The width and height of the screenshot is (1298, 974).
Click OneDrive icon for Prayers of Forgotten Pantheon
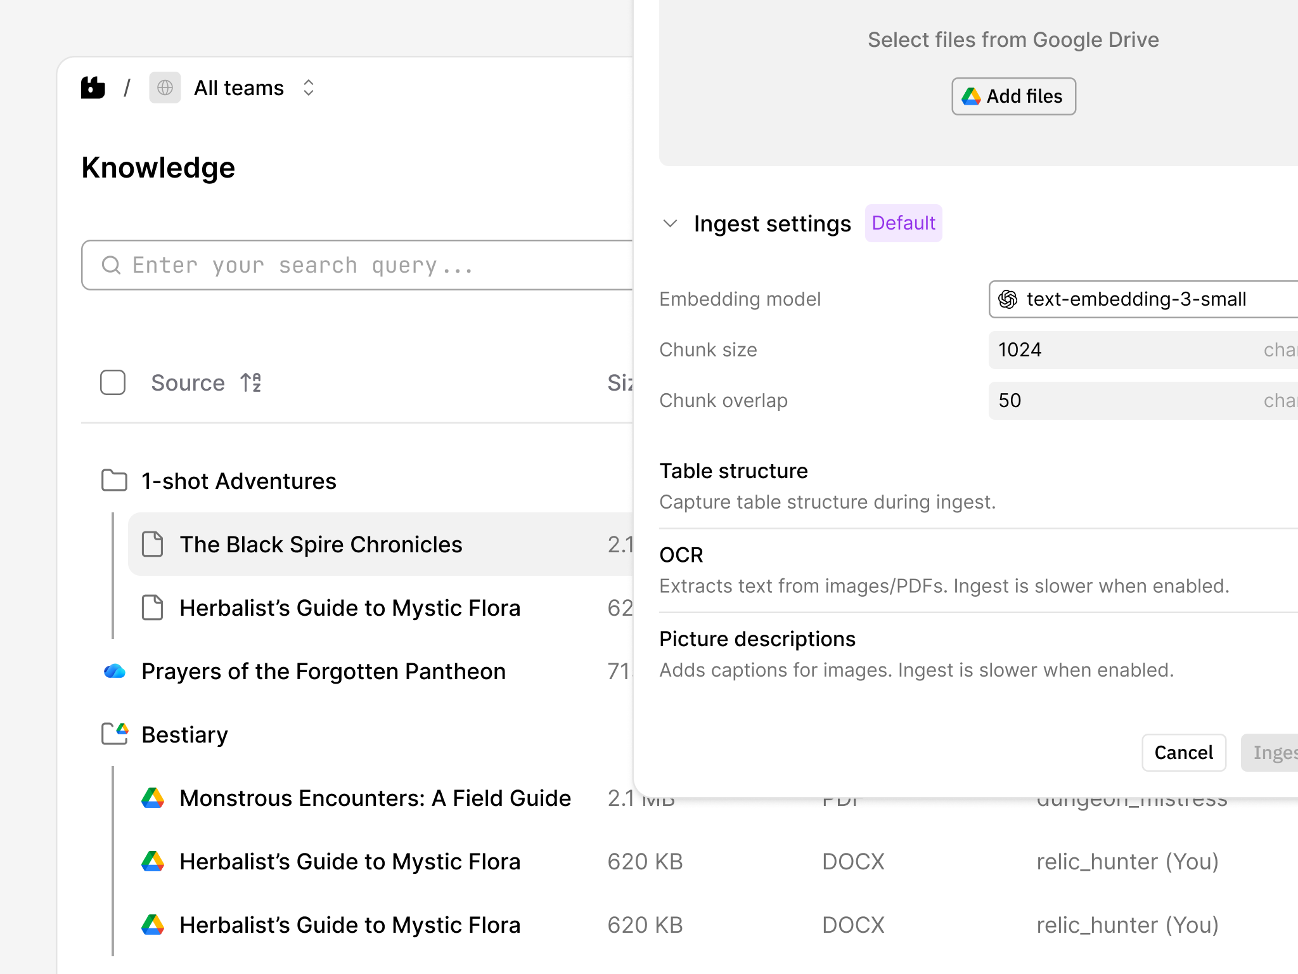[115, 671]
